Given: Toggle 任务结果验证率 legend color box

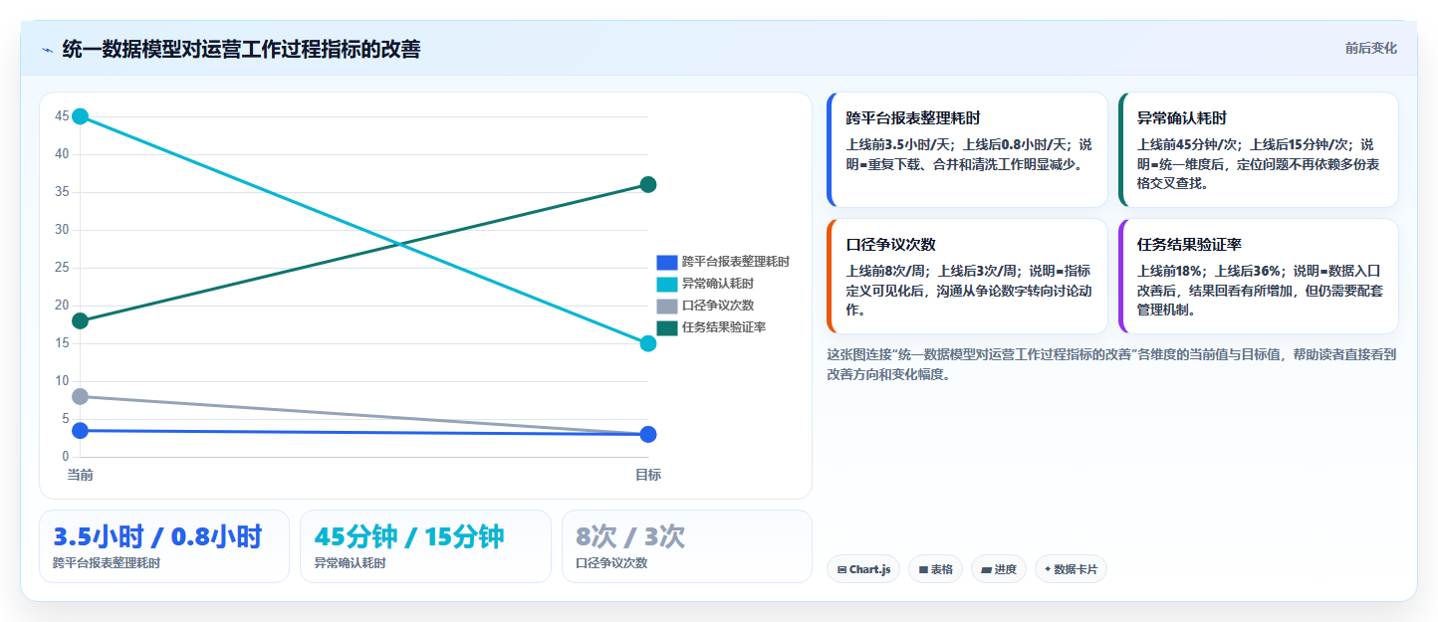Looking at the screenshot, I should click(x=666, y=327).
